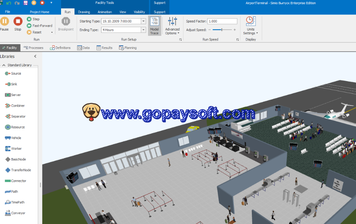This screenshot has height=224, width=356.
Task: Click the Undo icon in quick access toolbar
Action: pos(9,3)
